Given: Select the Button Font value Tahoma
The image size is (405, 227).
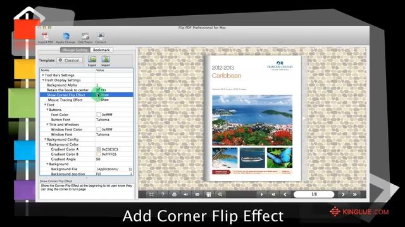Looking at the screenshot, I should point(103,120).
